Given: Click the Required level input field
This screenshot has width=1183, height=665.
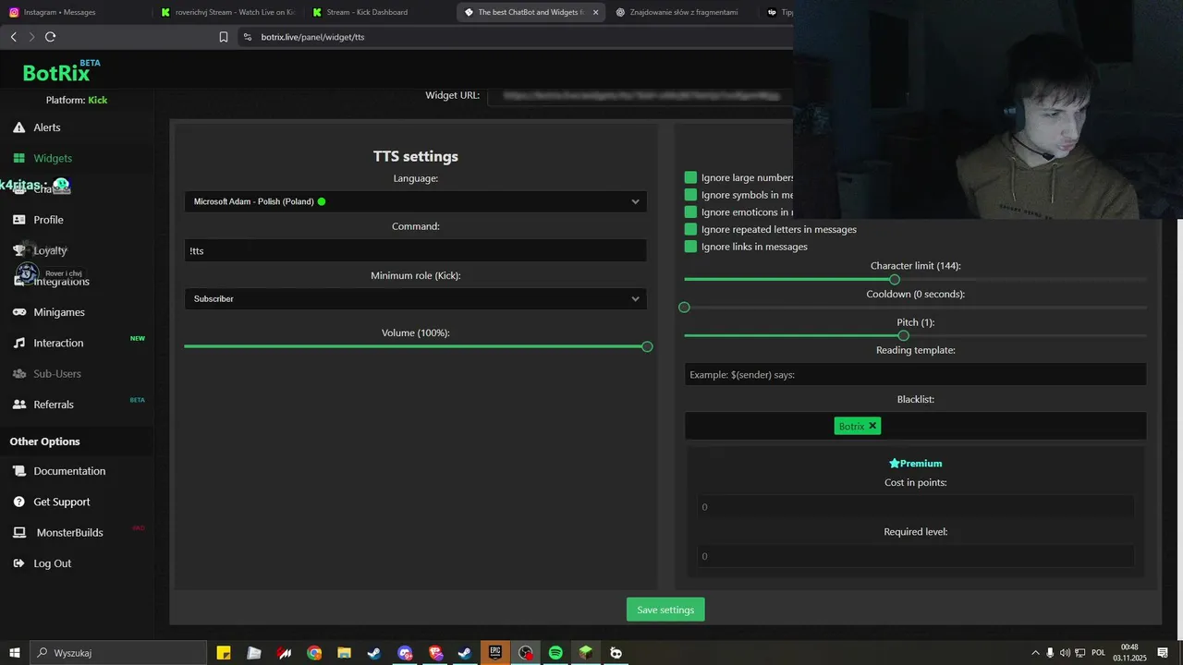Looking at the screenshot, I should (916, 556).
